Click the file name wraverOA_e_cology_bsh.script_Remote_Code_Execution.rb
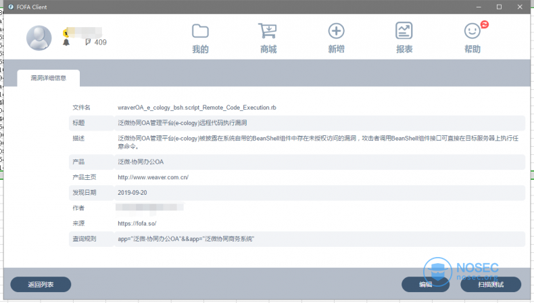534x303 pixels. 197,108
